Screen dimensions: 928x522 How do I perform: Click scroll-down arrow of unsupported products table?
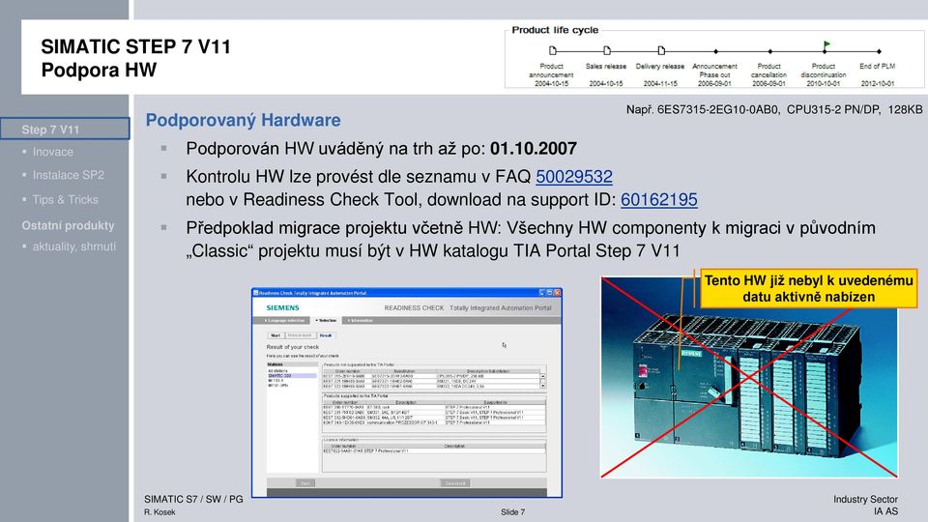(542, 386)
